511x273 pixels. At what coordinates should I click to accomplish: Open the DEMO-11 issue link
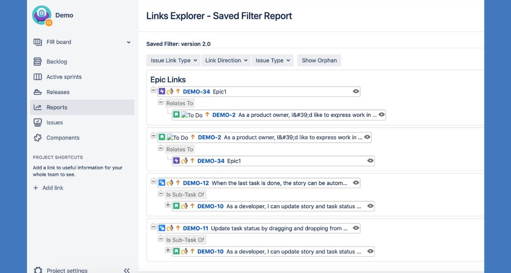click(x=195, y=228)
